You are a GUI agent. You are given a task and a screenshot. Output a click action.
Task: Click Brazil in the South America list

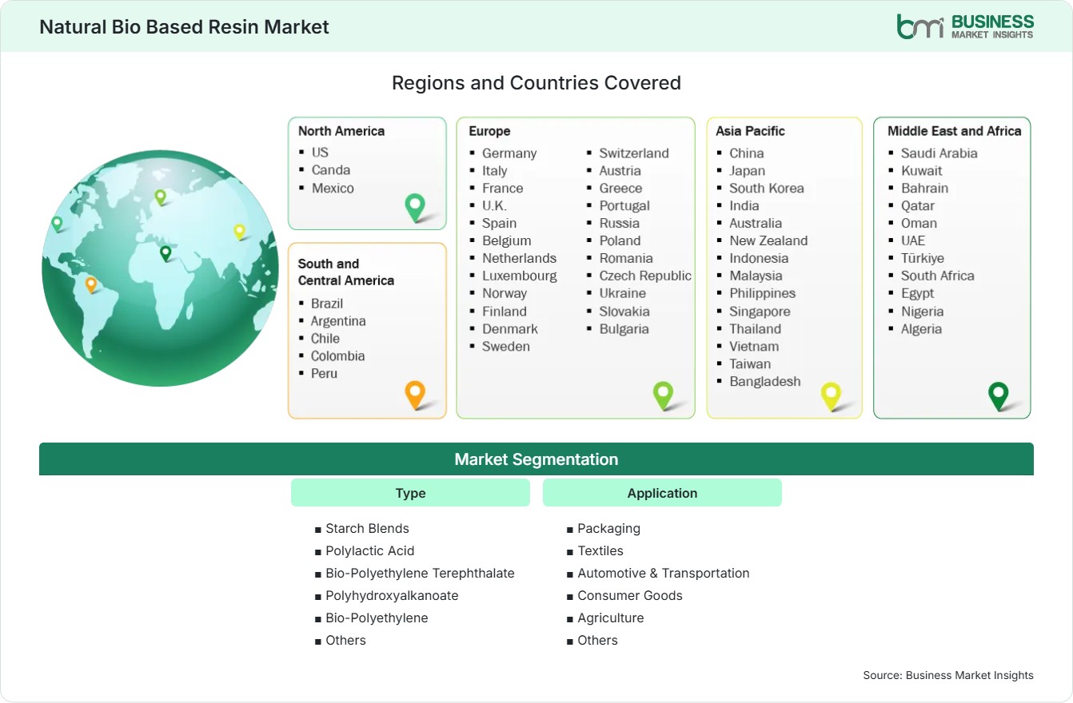click(x=327, y=303)
